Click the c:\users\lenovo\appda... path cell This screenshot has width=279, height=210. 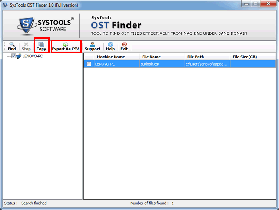tap(207, 64)
